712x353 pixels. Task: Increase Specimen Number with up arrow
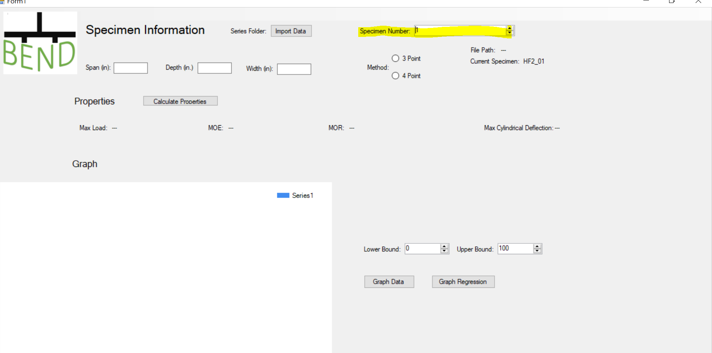[510, 28]
